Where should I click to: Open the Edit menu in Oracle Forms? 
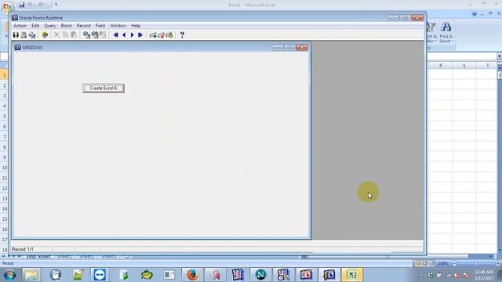click(x=35, y=26)
